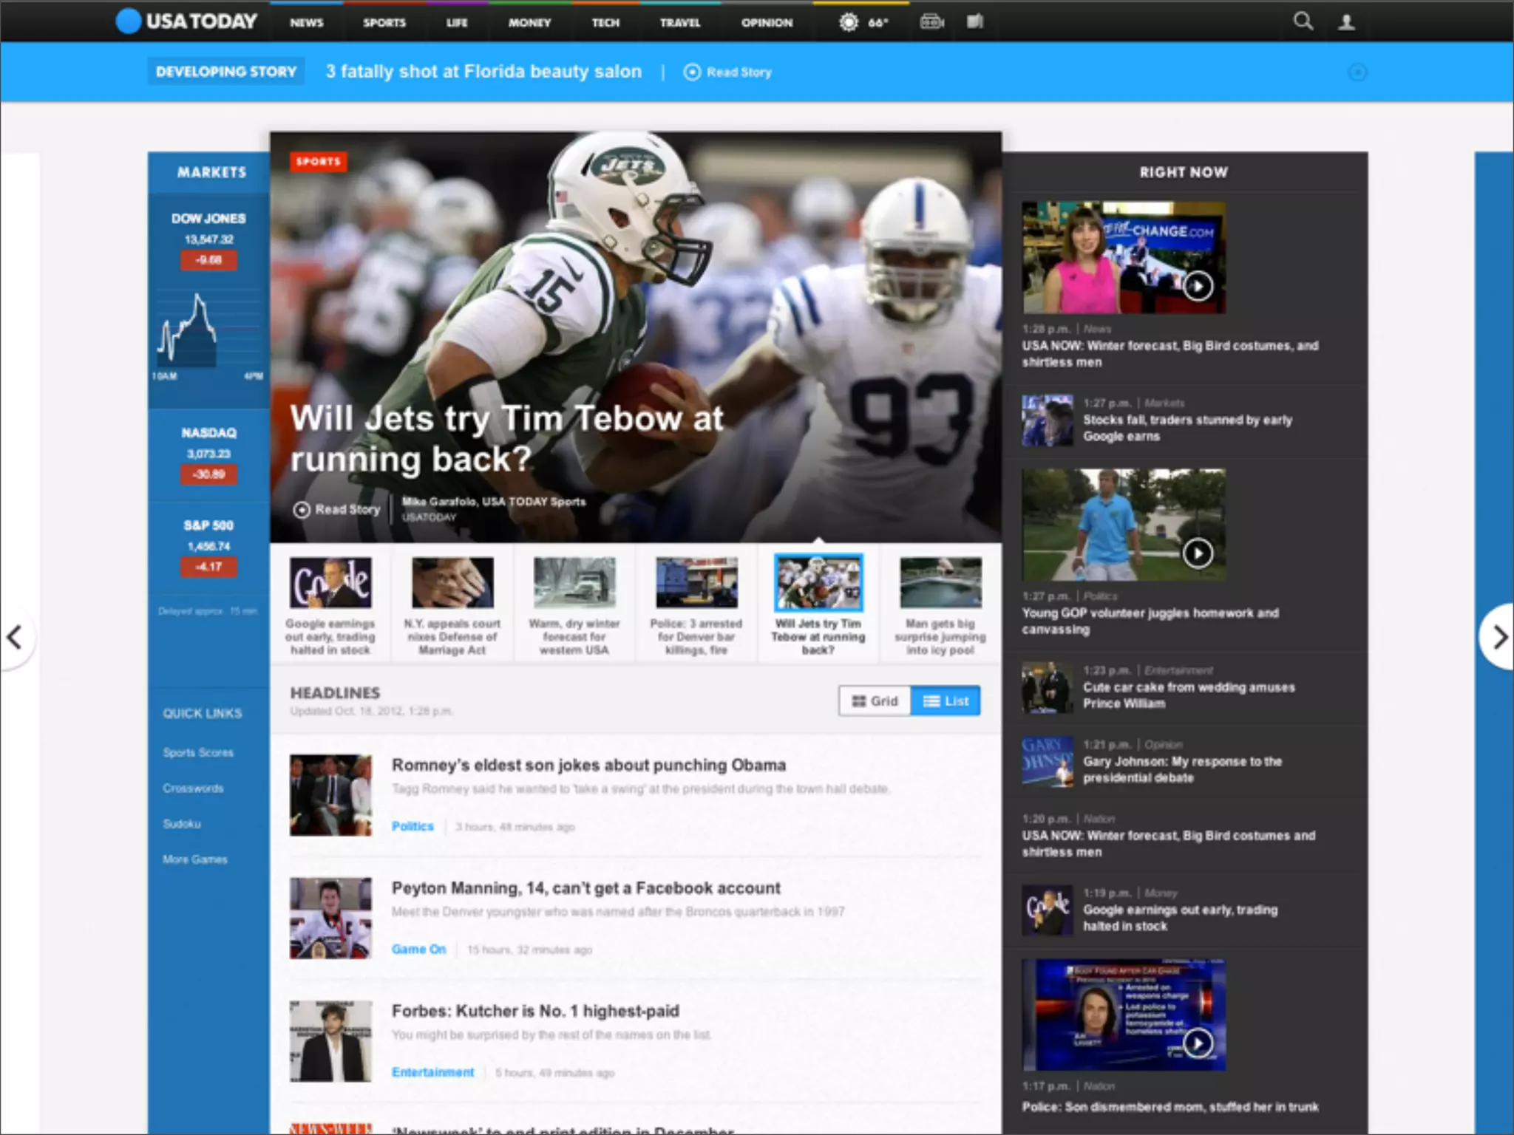Open the Sudoku quick link
Image resolution: width=1514 pixels, height=1135 pixels.
click(x=182, y=824)
